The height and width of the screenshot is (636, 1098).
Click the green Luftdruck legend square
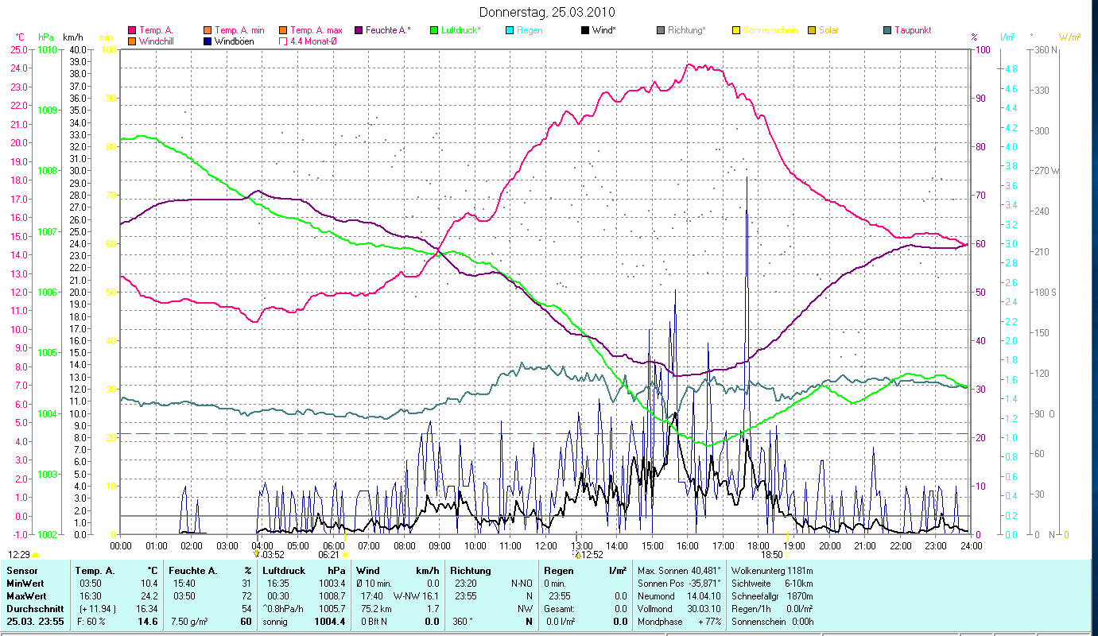click(433, 30)
